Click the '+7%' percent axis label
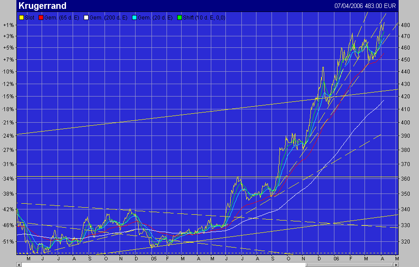 (x=8, y=60)
